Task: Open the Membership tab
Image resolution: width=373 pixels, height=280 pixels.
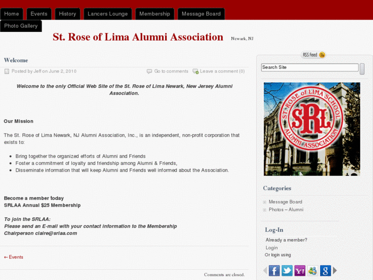Action: tap(154, 14)
